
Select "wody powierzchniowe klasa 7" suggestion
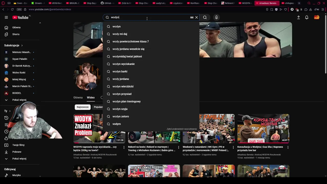151,41
